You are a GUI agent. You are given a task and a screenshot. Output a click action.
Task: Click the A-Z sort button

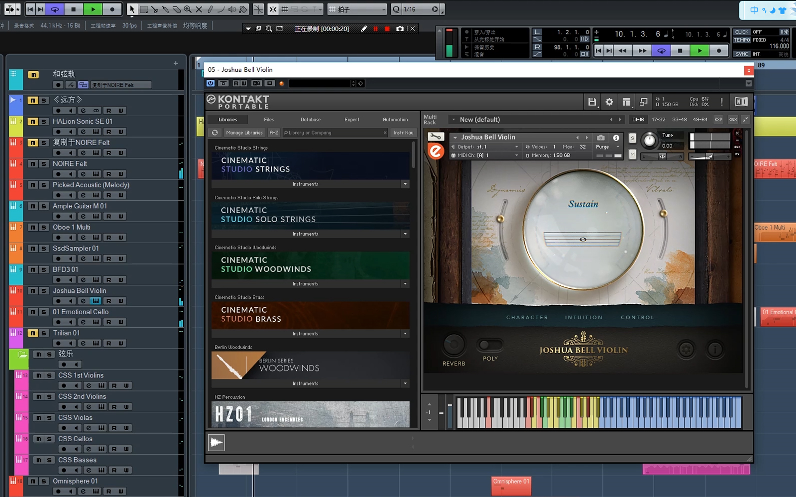pos(274,133)
